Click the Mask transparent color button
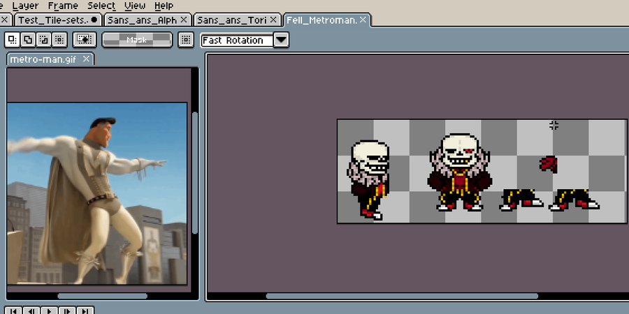The image size is (629, 314). click(137, 40)
